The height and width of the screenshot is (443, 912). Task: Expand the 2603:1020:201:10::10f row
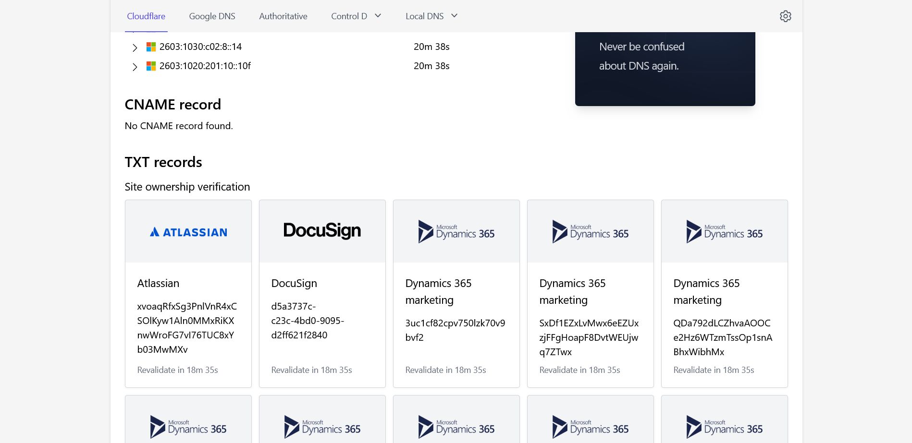135,67
